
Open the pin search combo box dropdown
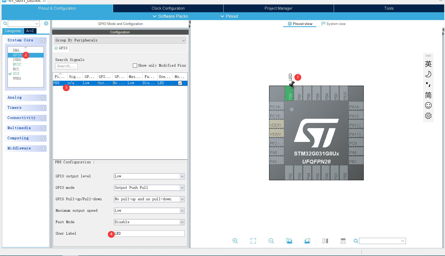pos(403,241)
